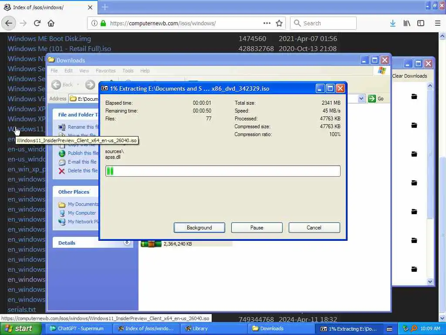Click Clear Downloads in Library window

pos(409,76)
